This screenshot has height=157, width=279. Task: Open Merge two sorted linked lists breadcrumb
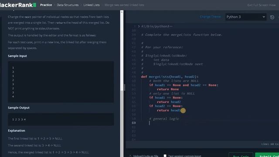pos(124,5)
